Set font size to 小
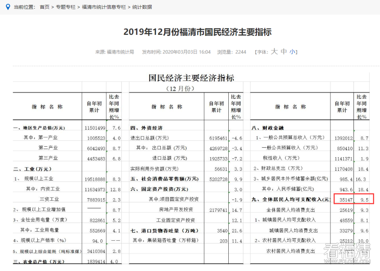The width and height of the screenshot is (380, 271). click(x=292, y=52)
